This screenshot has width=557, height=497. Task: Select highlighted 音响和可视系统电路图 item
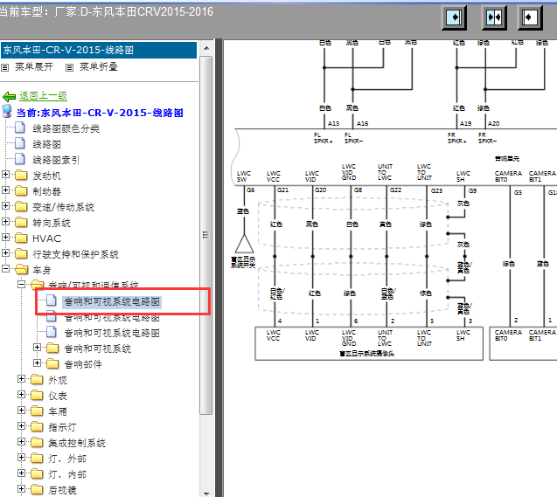coord(112,301)
